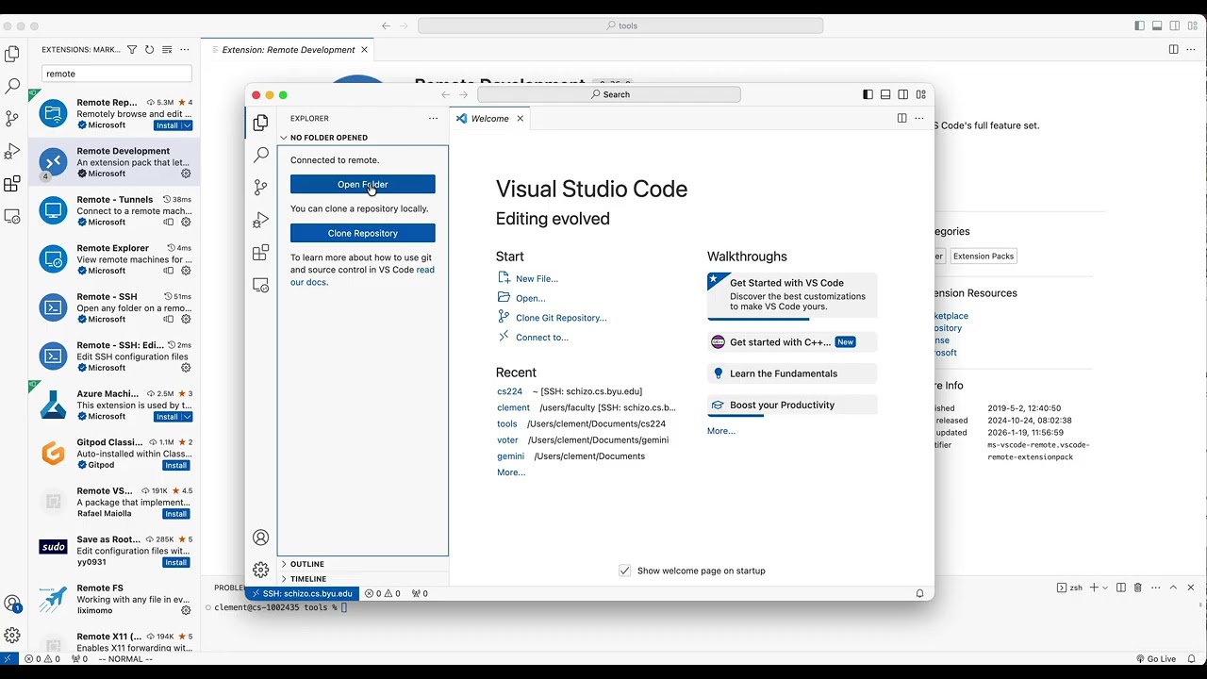1207x679 pixels.
Task: Open Source Control in back window activity bar
Action: pyautogui.click(x=12, y=119)
